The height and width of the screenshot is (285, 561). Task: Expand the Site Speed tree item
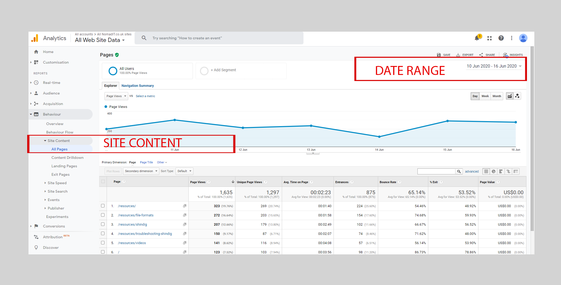(57, 183)
